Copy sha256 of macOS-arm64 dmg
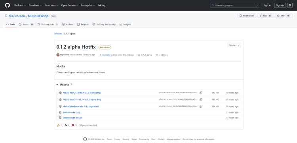 (201, 93)
